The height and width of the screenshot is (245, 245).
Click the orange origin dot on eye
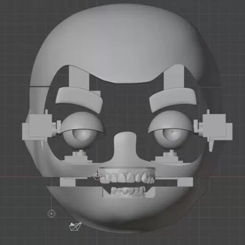(x=173, y=132)
